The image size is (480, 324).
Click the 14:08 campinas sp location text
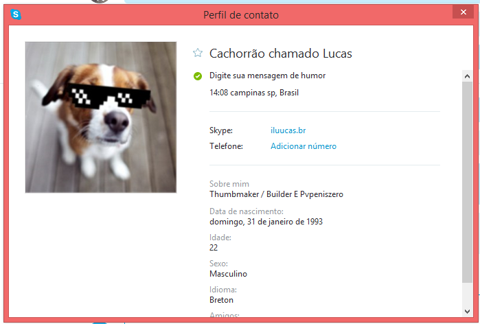coord(254,93)
